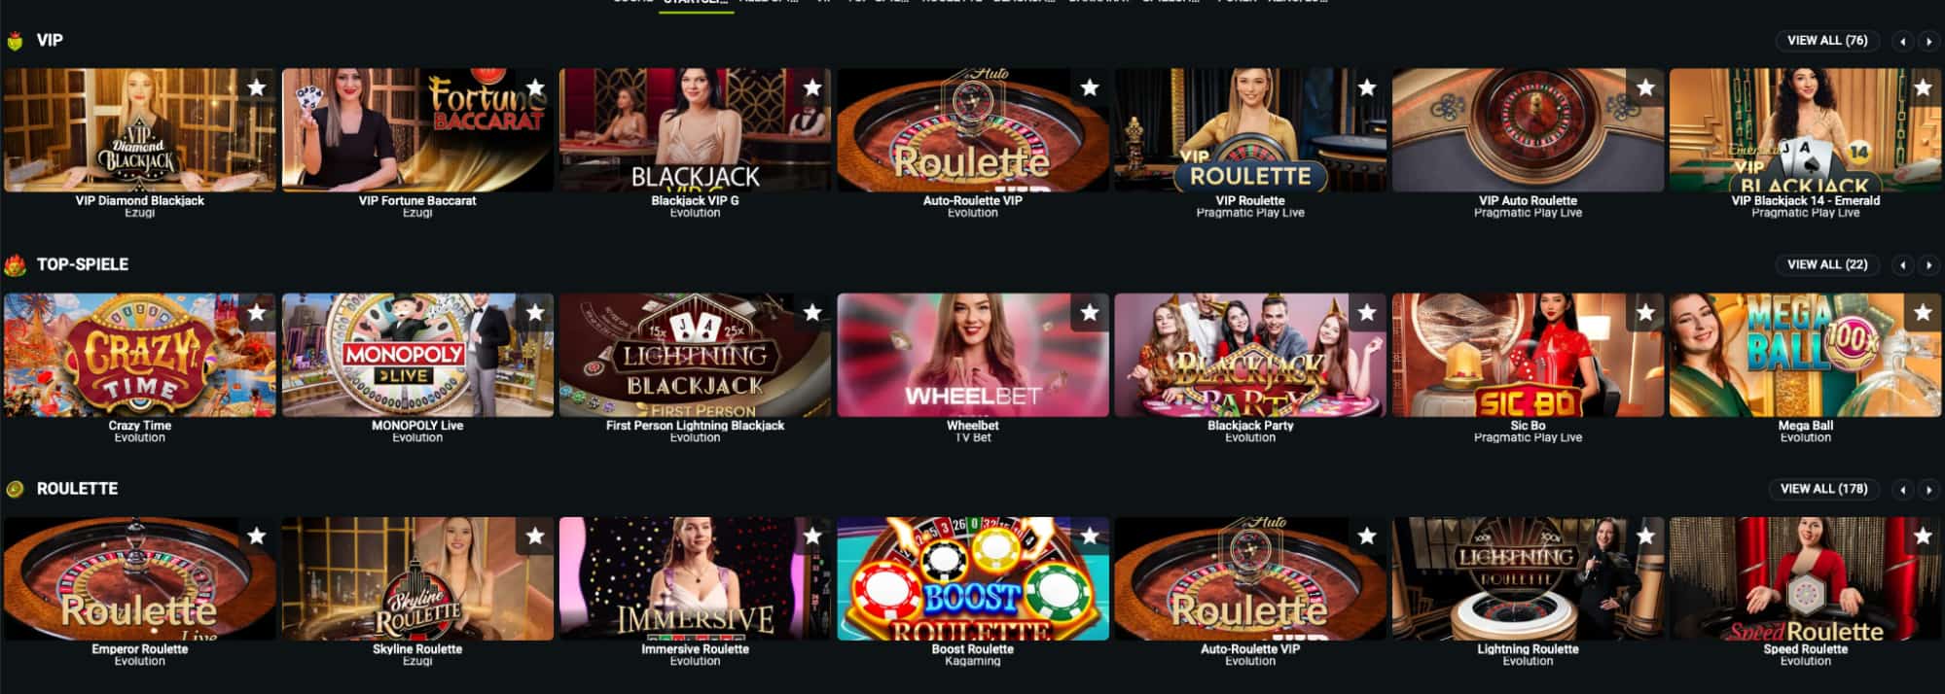
Task: Click the Top-Spiele flame icon
Action: [15, 264]
